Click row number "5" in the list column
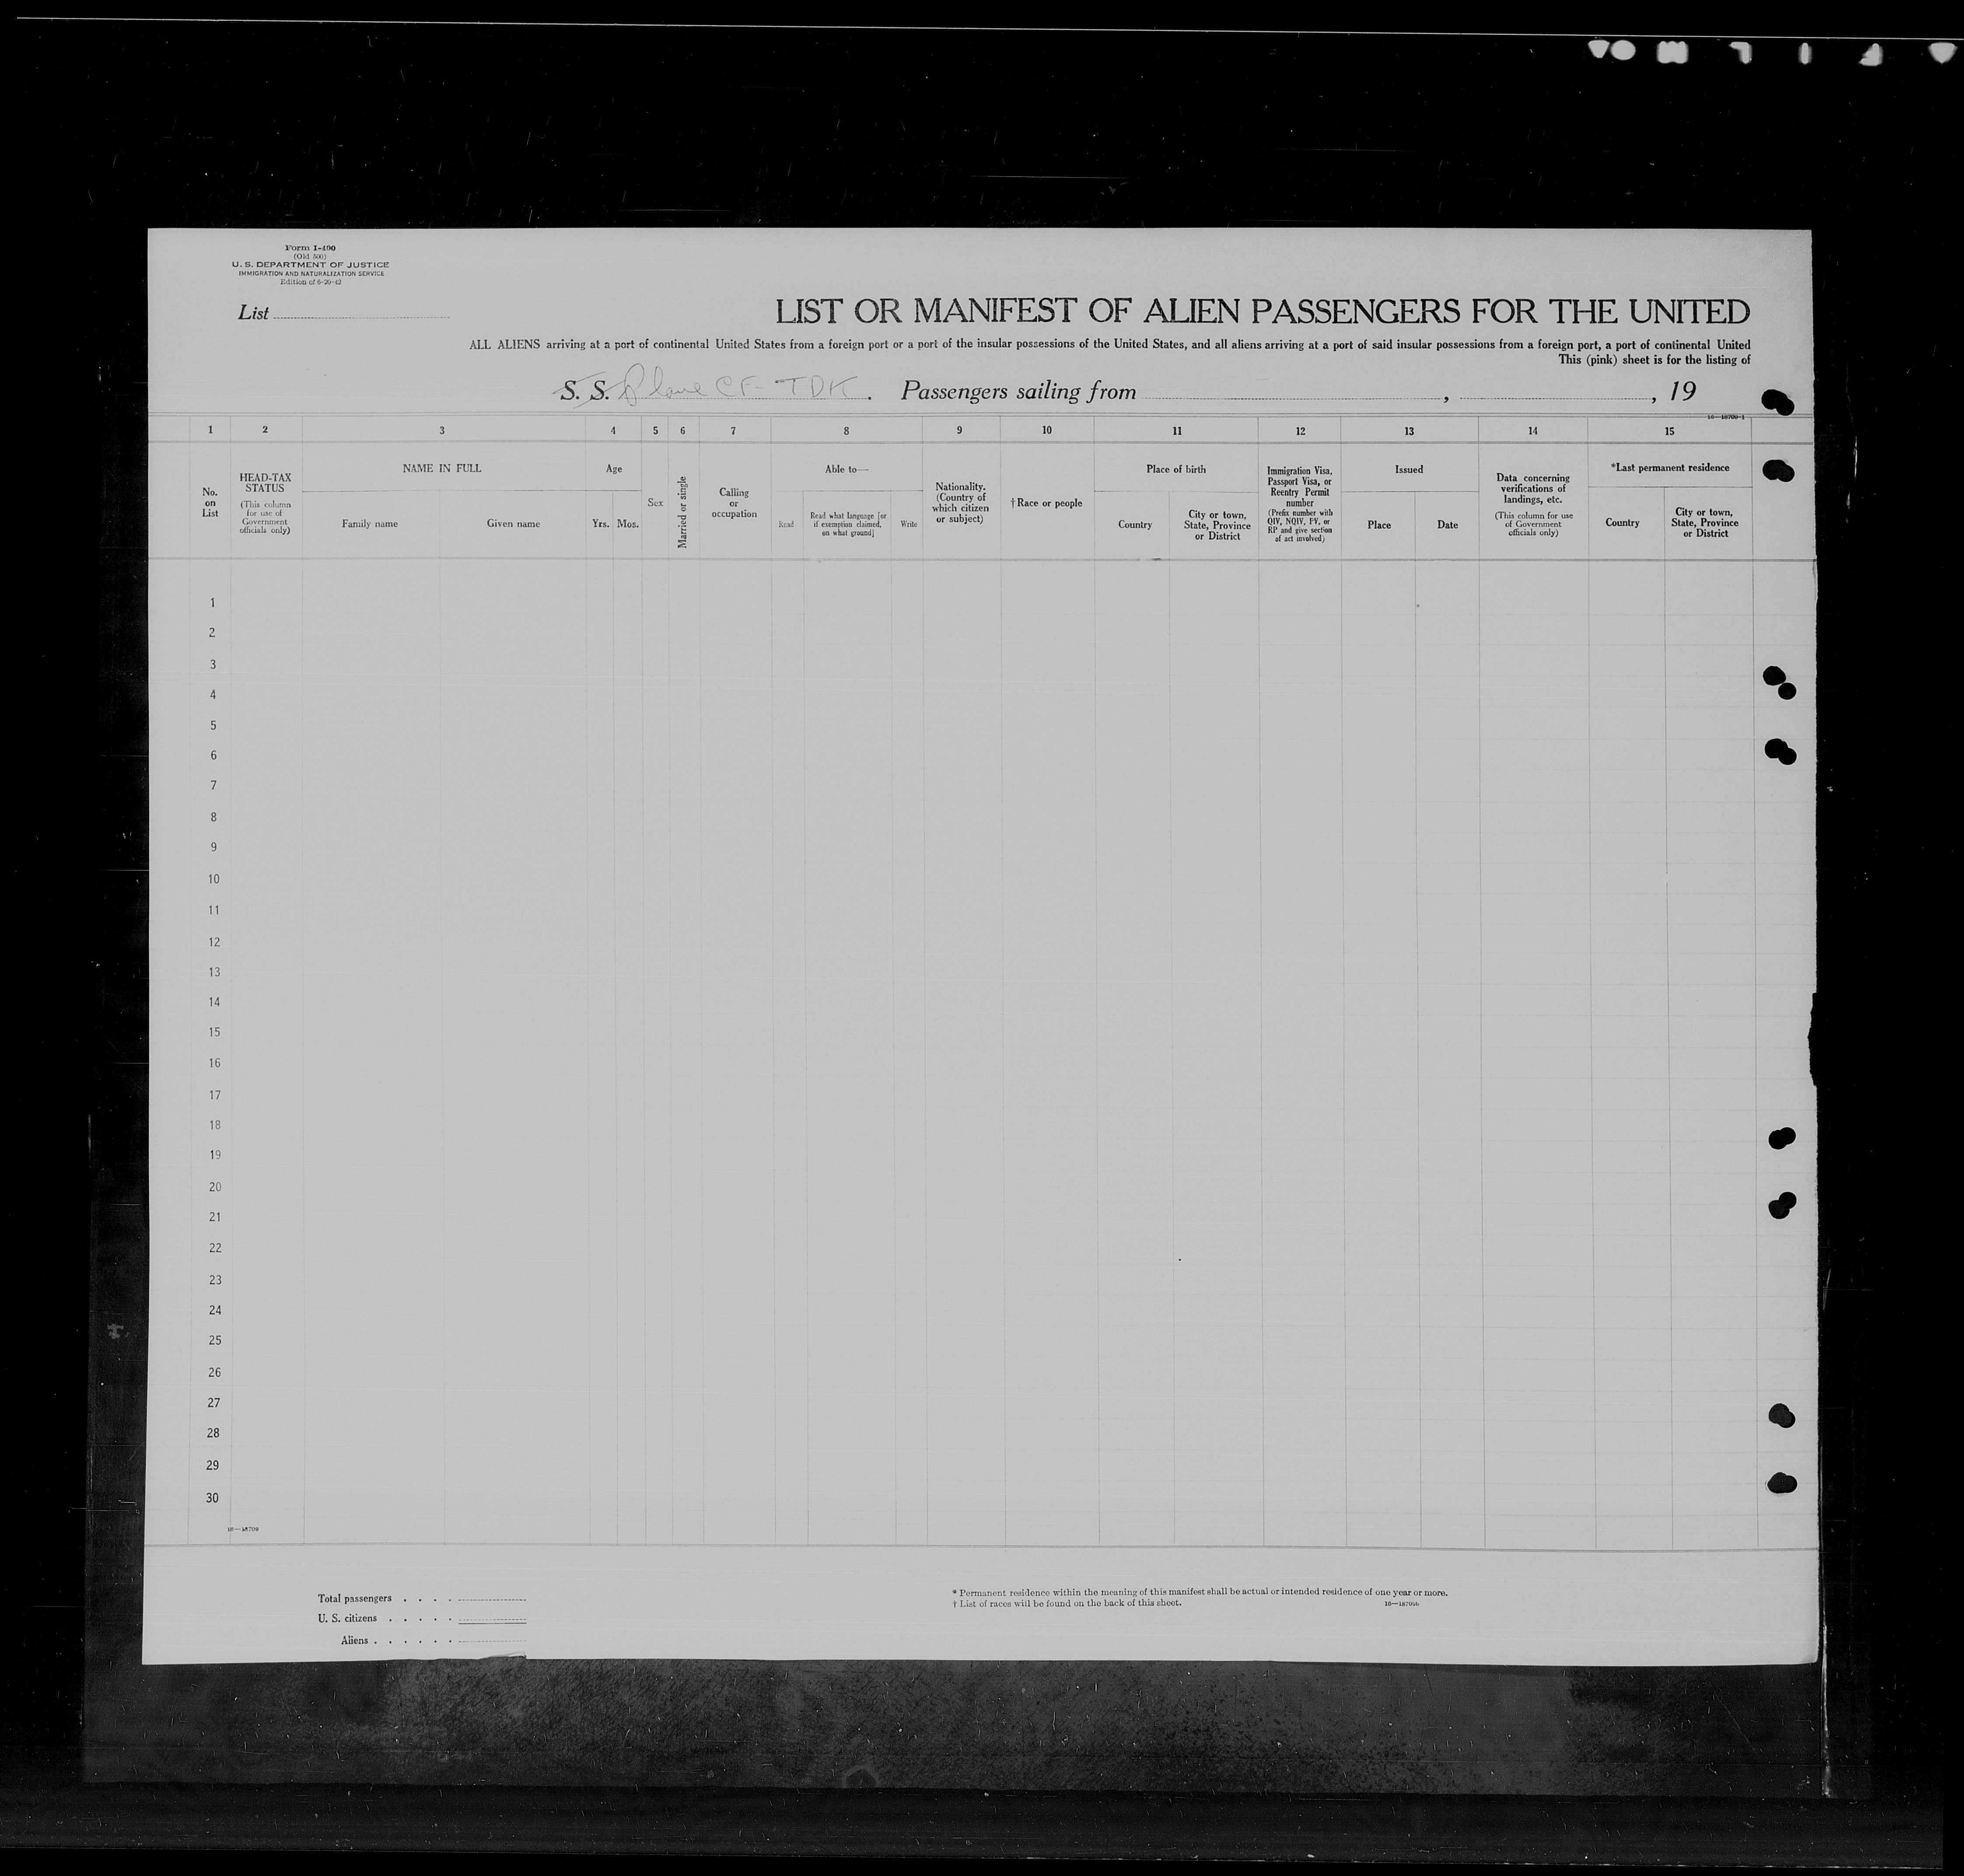1964x1876 pixels. click(212, 726)
